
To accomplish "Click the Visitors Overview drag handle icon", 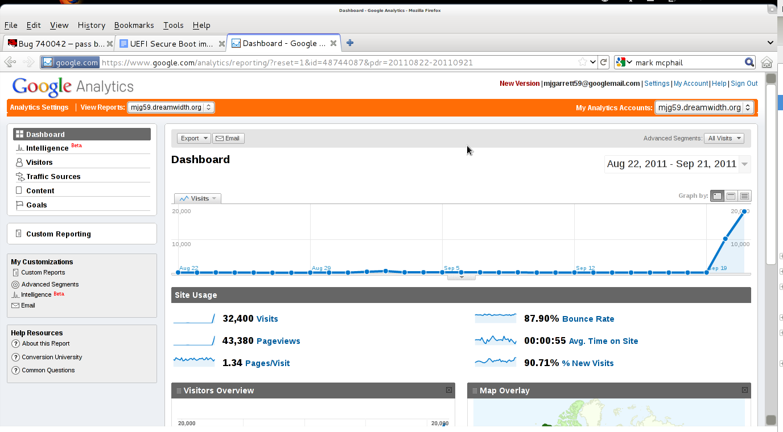I will tap(179, 391).
